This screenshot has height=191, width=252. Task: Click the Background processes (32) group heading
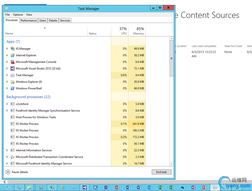point(29,97)
